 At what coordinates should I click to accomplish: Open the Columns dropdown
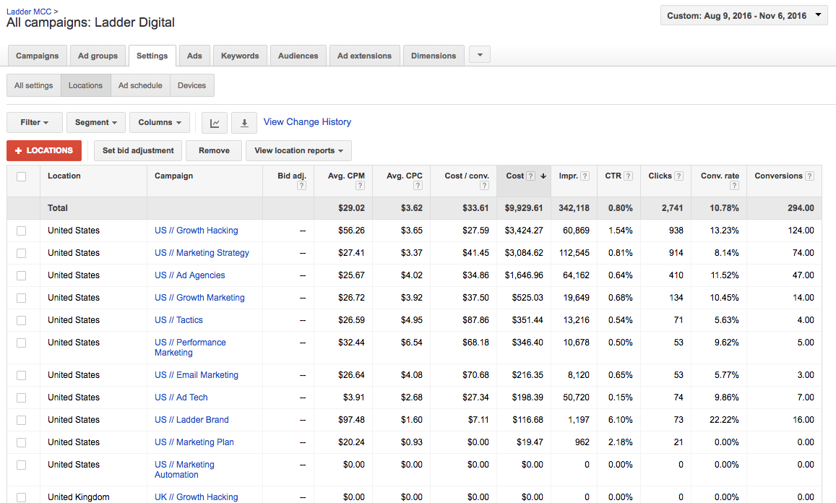point(159,122)
